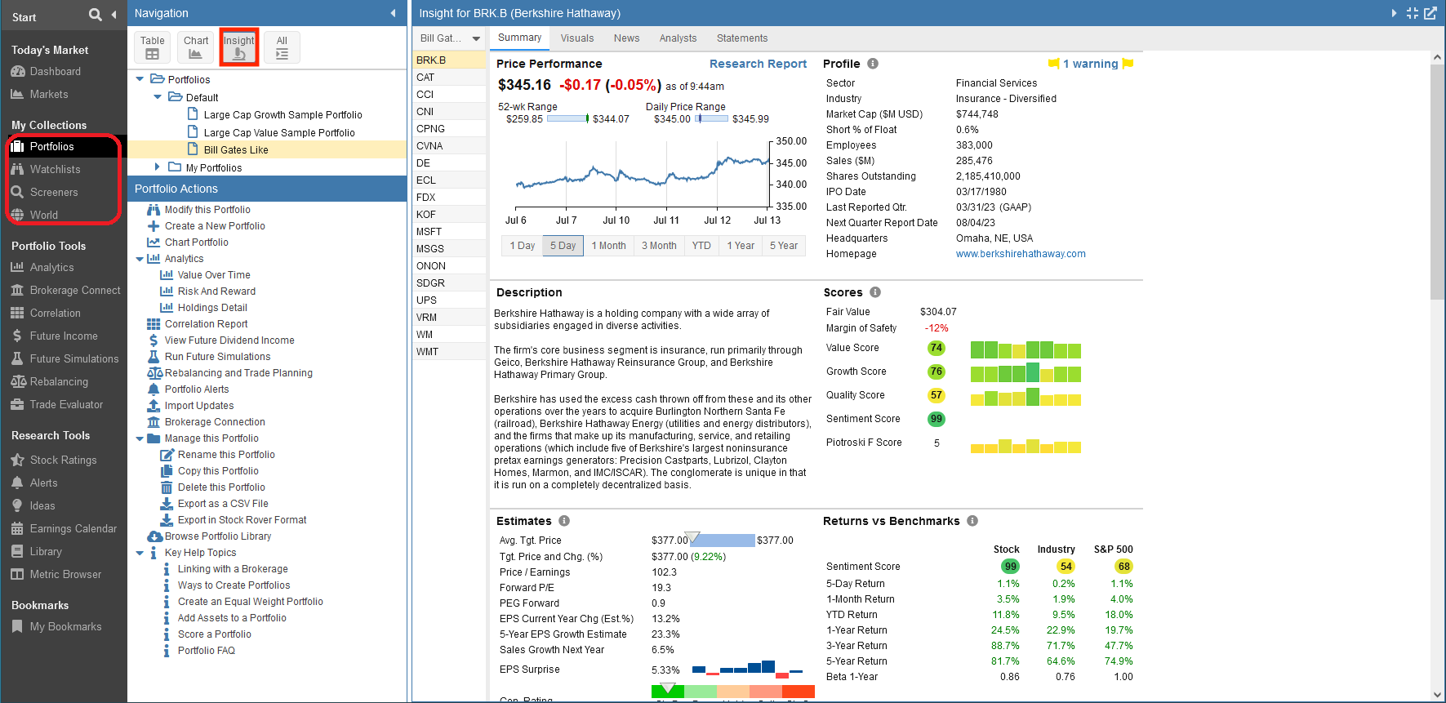Image resolution: width=1446 pixels, height=703 pixels.
Task: Open the Research Report link
Action: pyautogui.click(x=758, y=64)
